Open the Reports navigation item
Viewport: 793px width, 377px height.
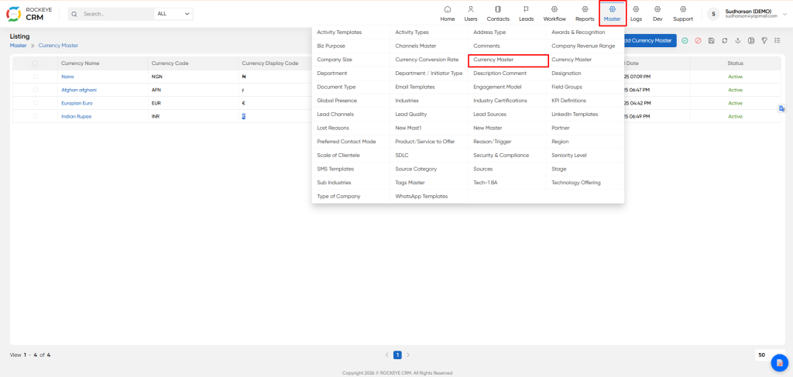point(585,14)
